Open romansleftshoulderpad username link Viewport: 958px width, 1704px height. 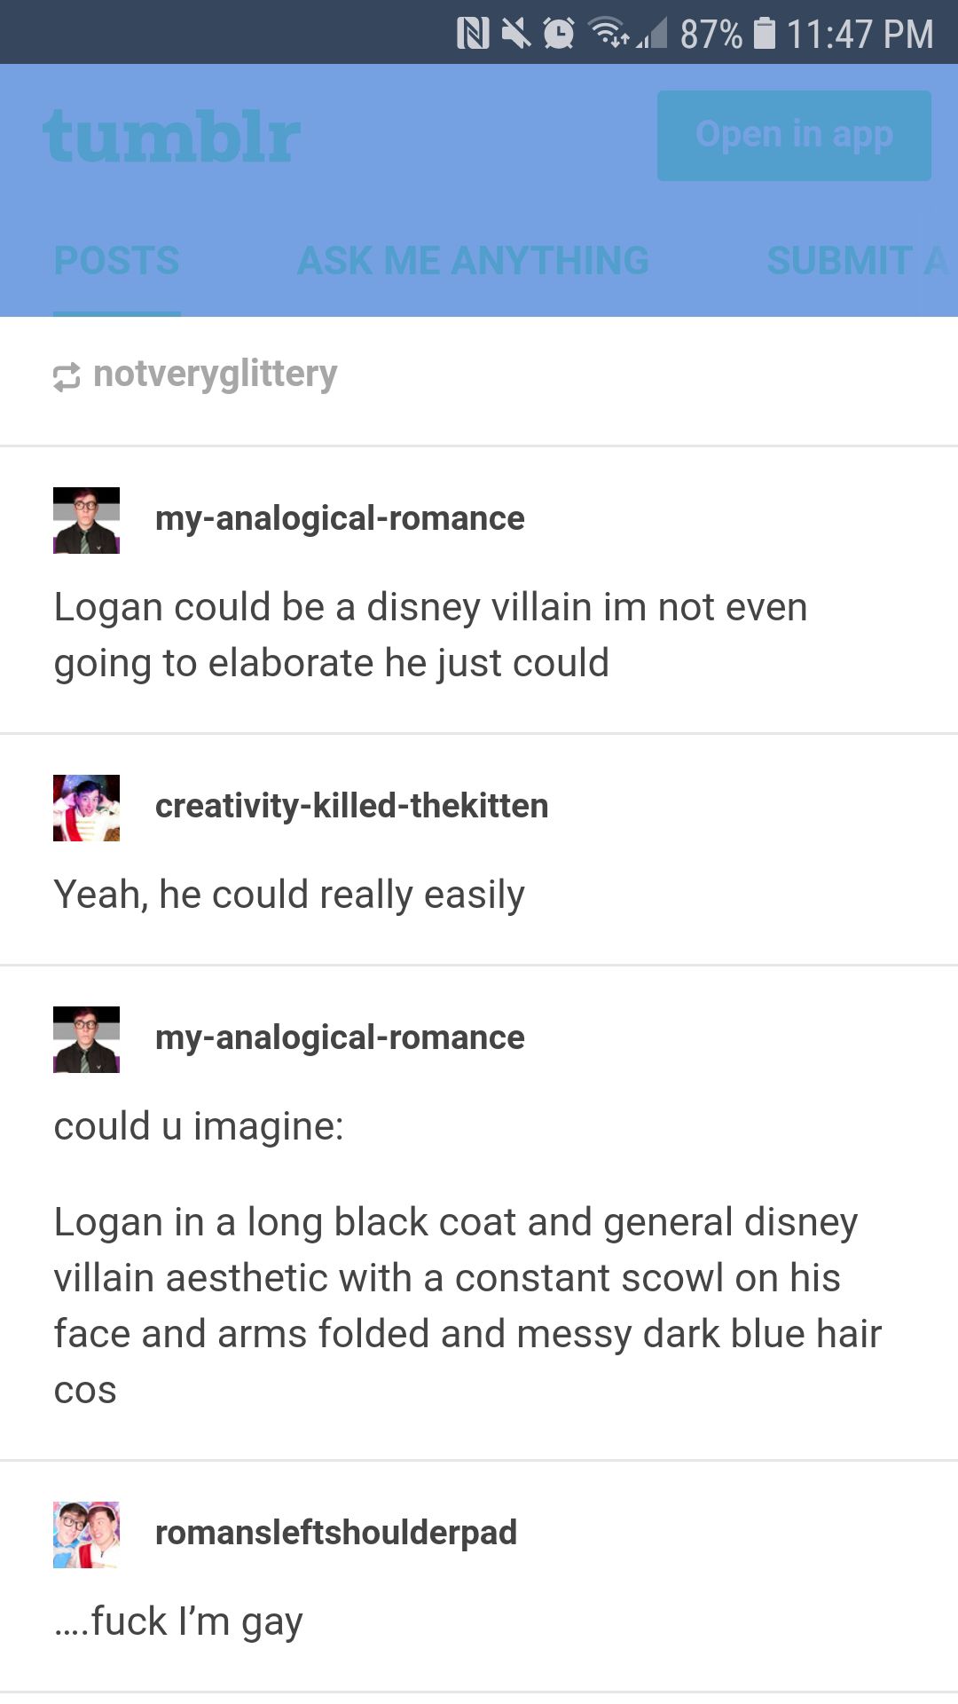point(335,1533)
